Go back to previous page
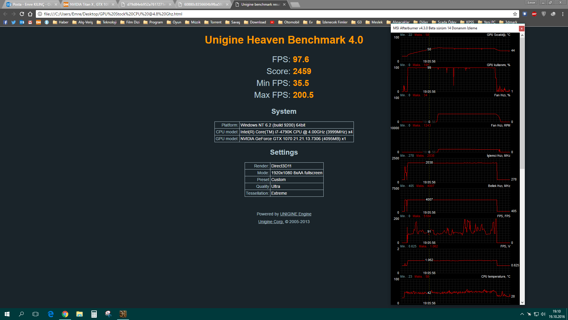 tap(5, 14)
